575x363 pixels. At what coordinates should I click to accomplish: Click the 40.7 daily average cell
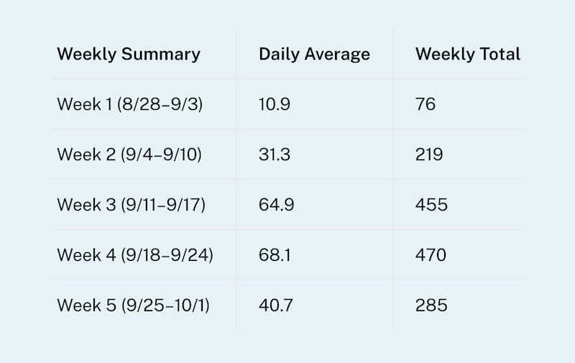(x=275, y=305)
